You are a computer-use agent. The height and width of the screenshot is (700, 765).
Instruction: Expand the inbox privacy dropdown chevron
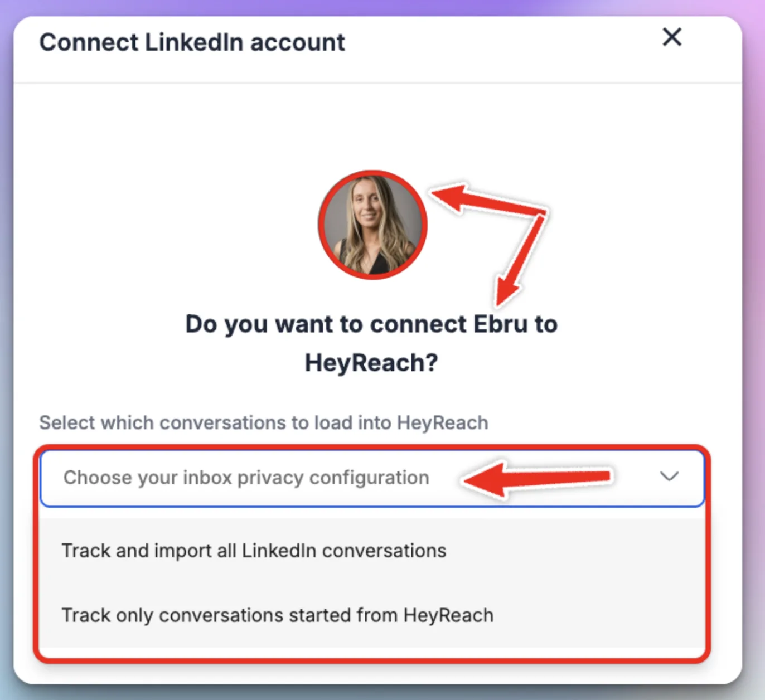click(x=669, y=477)
